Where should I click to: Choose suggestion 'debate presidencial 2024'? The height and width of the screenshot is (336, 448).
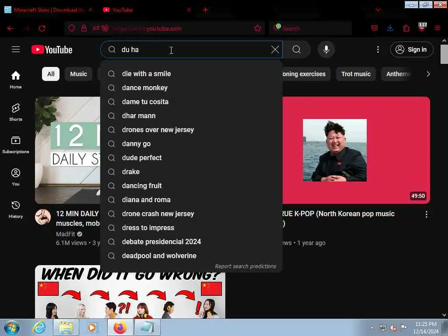point(192,241)
